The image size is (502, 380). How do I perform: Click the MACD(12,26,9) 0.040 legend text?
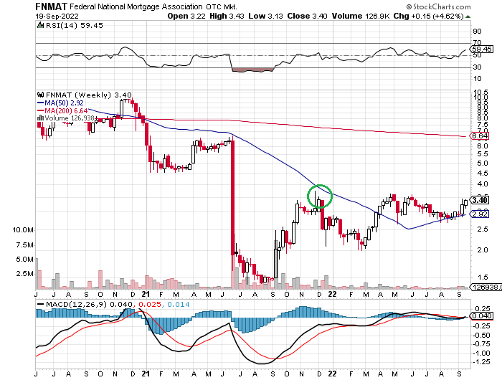tap(89, 304)
